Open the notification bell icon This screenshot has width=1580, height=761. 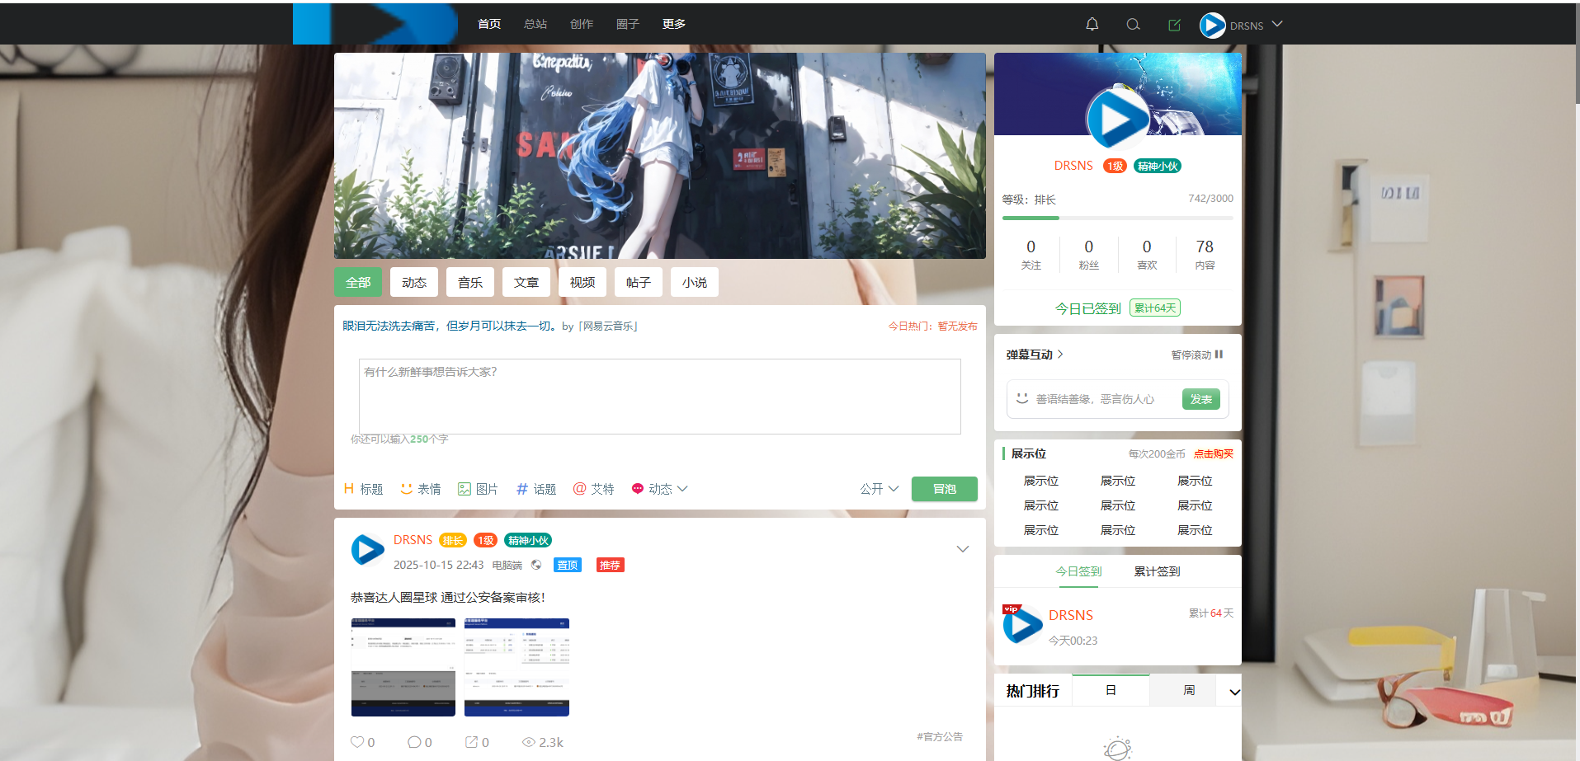click(1092, 25)
